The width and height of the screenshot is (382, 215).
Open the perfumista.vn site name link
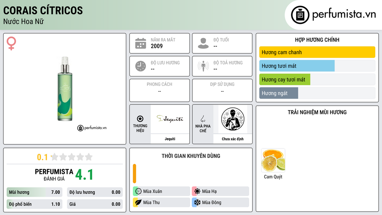(344, 14)
